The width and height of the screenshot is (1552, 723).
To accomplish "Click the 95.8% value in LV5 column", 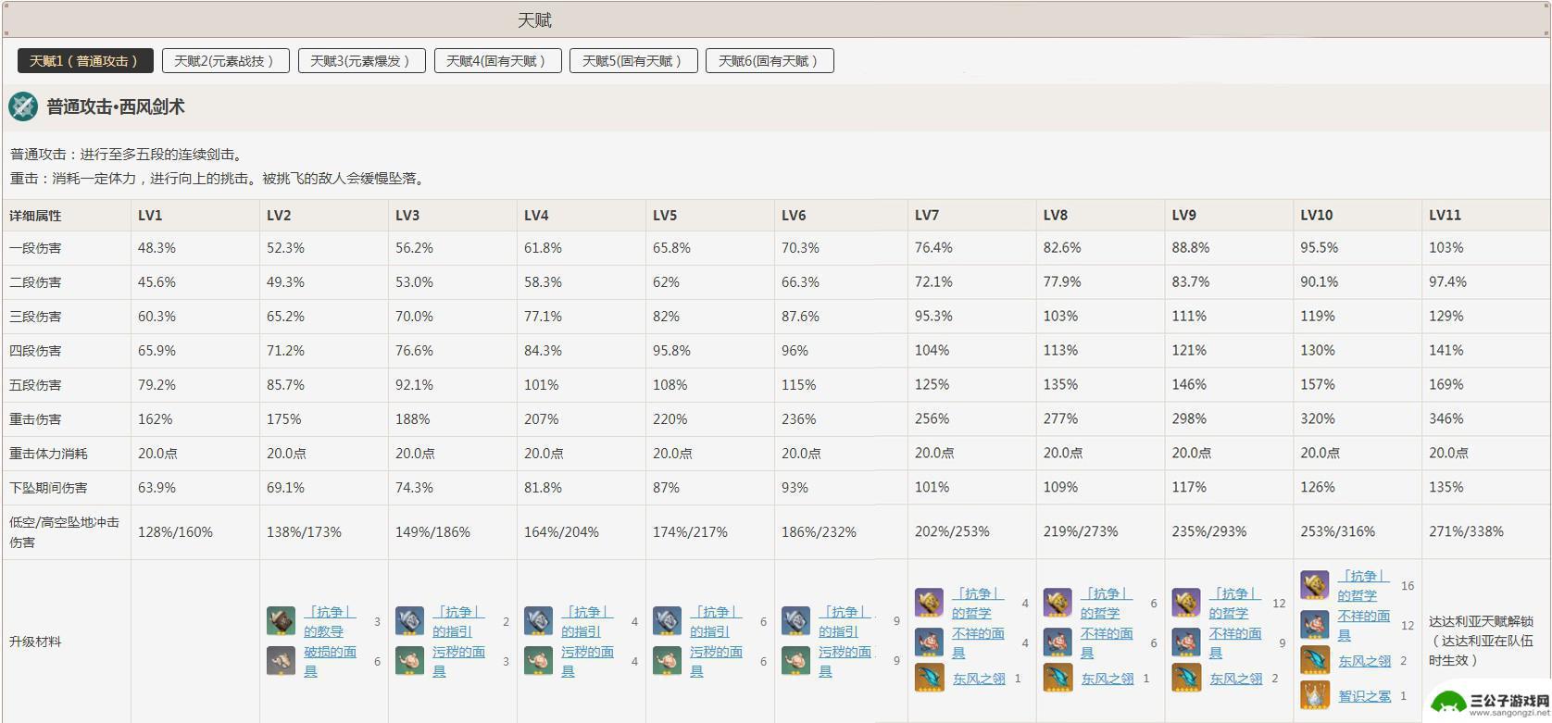I will [671, 351].
